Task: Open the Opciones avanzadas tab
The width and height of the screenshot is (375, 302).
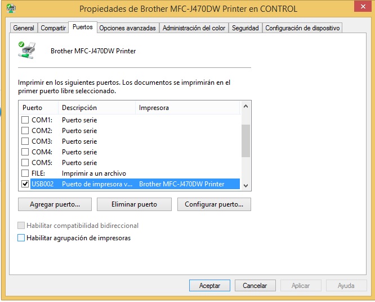Action: point(127,28)
